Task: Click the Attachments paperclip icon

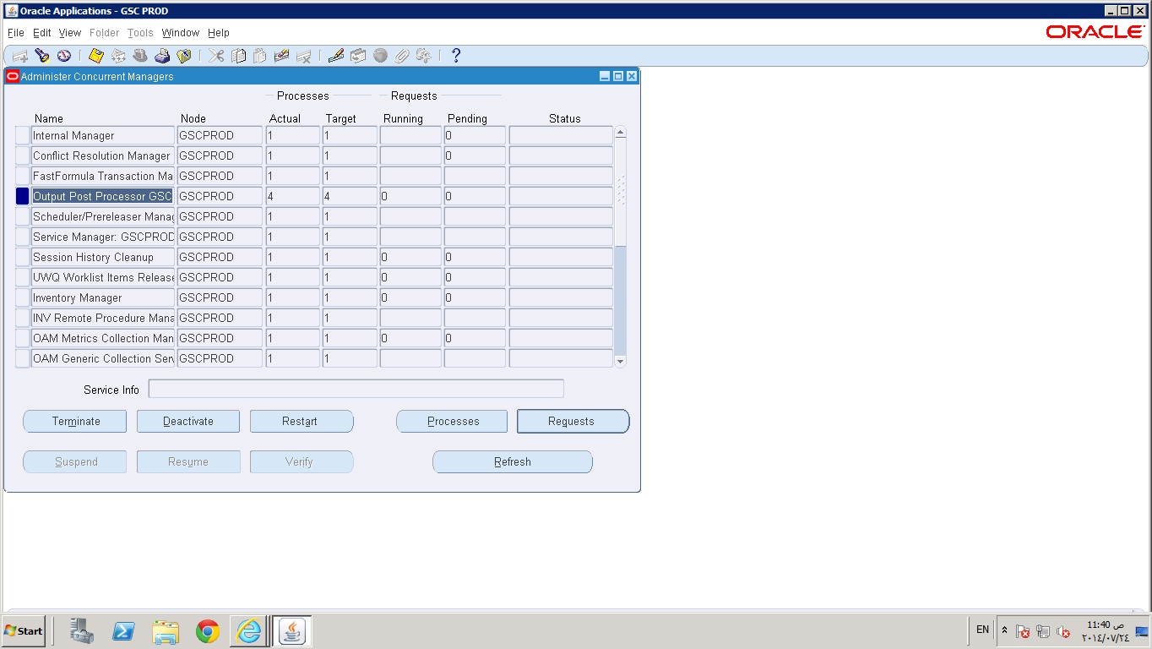Action: (x=402, y=56)
